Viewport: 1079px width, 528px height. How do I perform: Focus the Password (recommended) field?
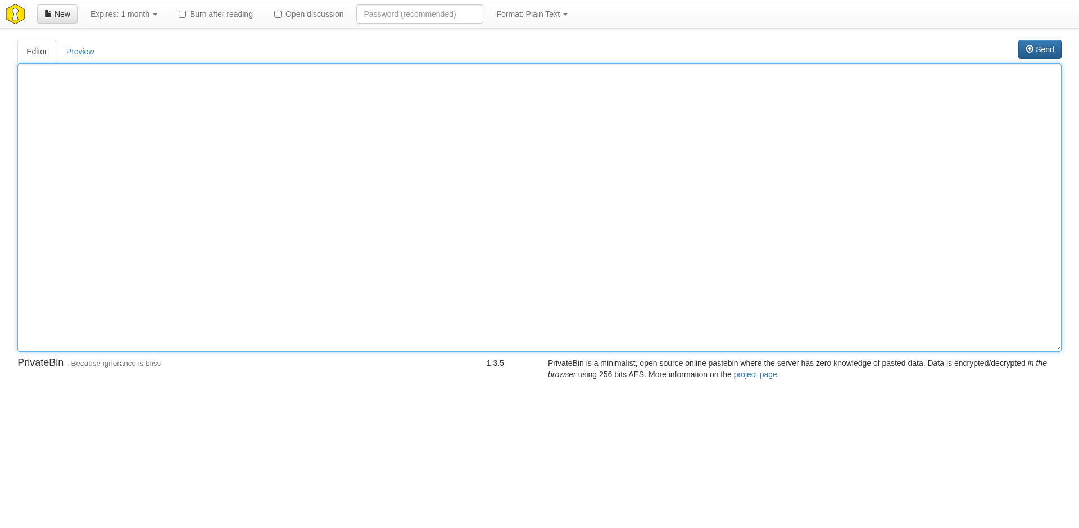(419, 14)
